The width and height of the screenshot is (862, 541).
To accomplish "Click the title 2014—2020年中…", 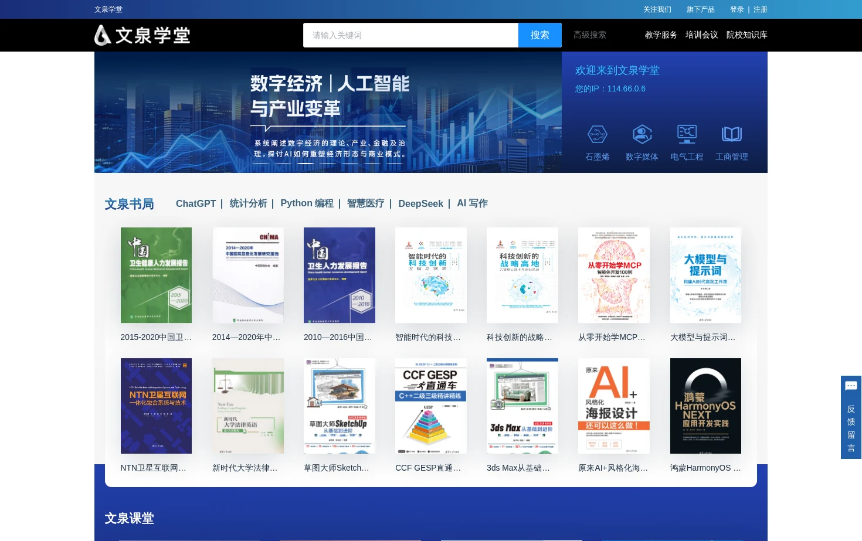I will pos(246,337).
